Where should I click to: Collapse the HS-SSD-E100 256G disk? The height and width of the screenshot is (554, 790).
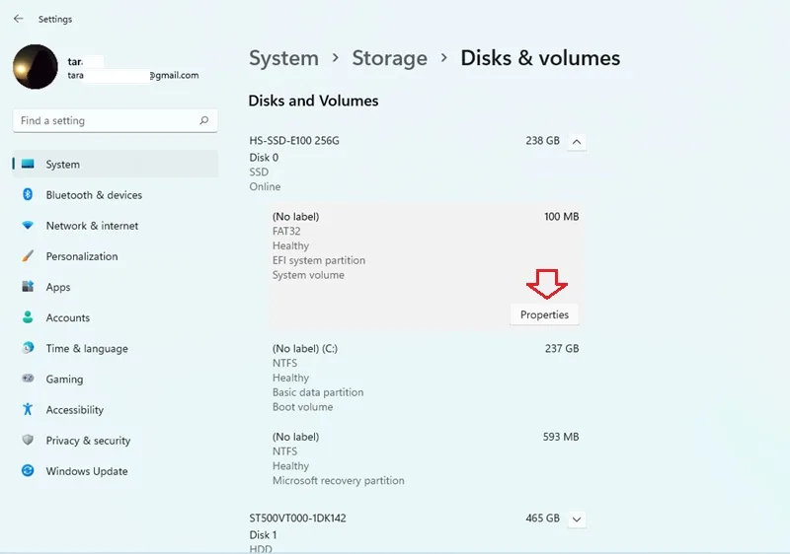(x=577, y=142)
